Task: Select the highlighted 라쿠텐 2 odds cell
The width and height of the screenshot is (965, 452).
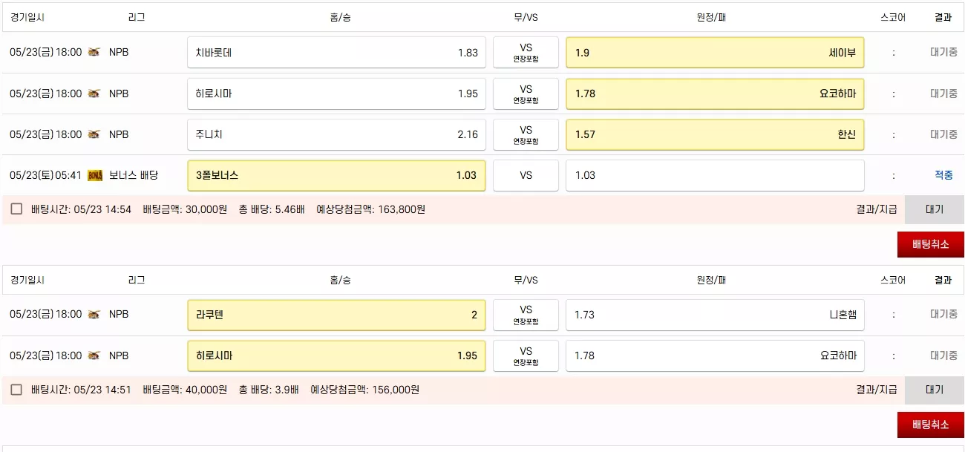Action: click(x=336, y=315)
